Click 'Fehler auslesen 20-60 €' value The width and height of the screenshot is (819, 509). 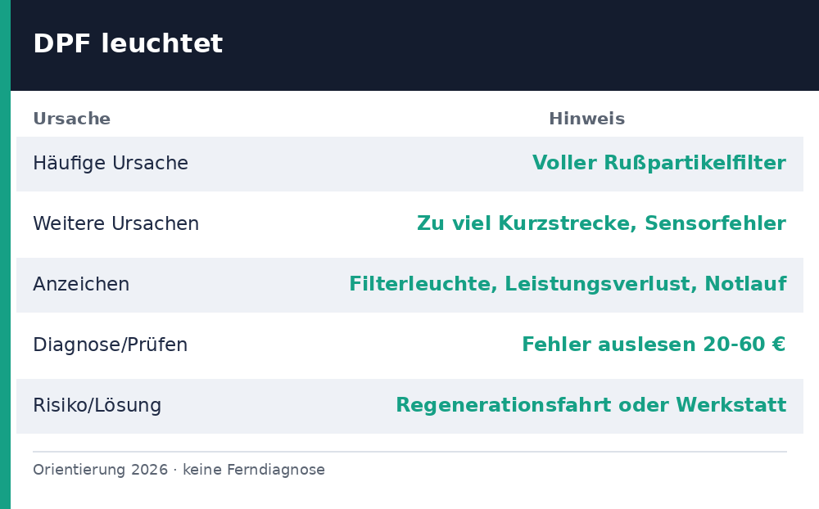pos(654,345)
